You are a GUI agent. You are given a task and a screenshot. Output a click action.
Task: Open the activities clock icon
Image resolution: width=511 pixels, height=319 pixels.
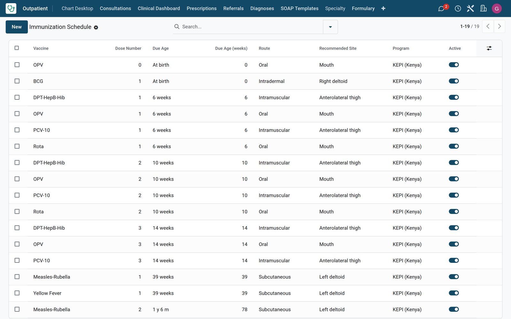(458, 9)
